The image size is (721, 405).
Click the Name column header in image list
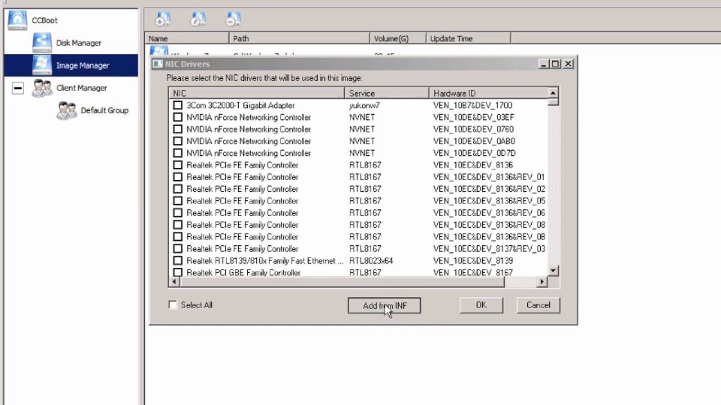(187, 39)
